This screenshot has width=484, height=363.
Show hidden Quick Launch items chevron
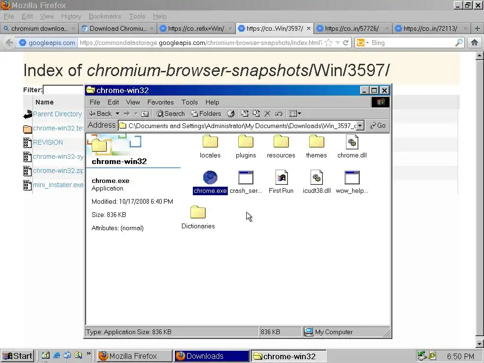88,354
